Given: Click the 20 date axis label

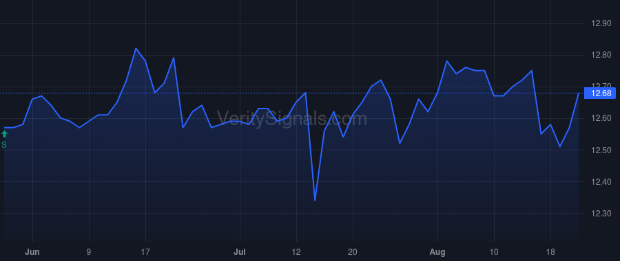Looking at the screenshot, I should (x=353, y=252).
